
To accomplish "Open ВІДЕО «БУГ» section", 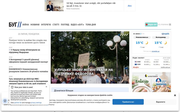I will click(77, 25).
